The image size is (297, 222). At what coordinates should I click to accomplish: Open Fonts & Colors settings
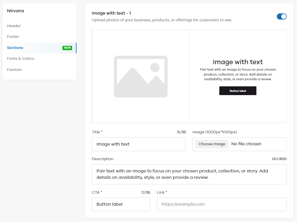20,58
